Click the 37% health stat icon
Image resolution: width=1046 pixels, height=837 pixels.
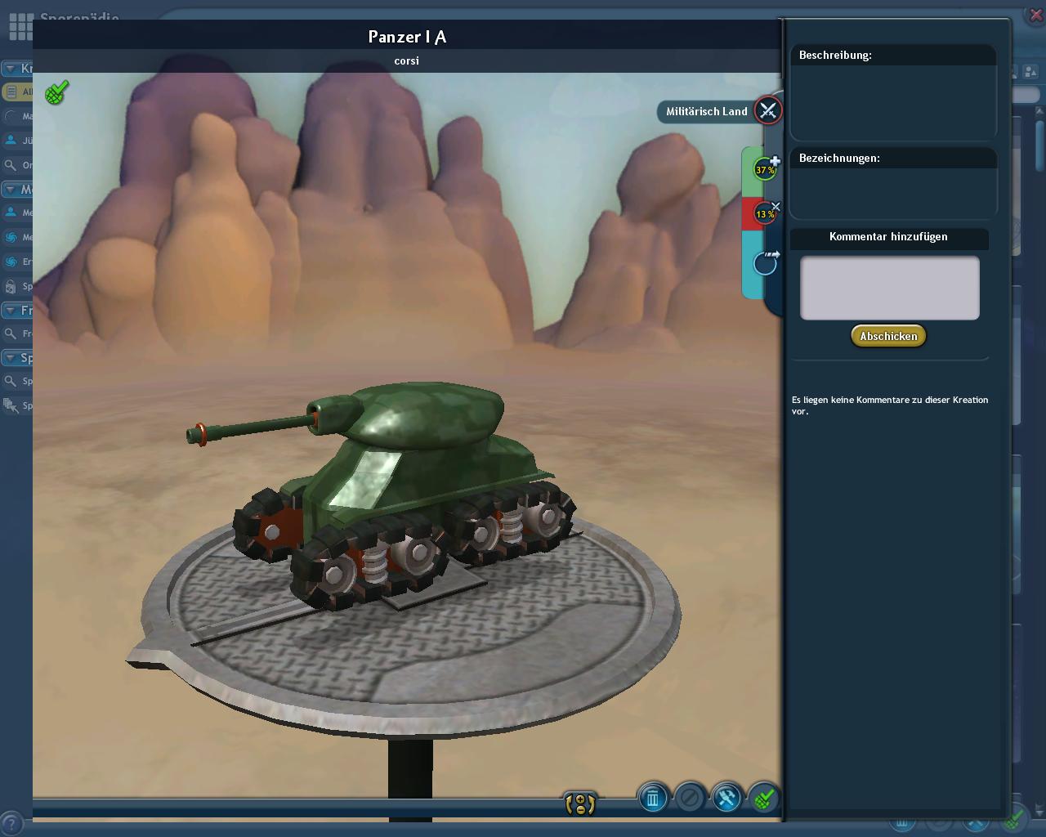click(x=766, y=169)
